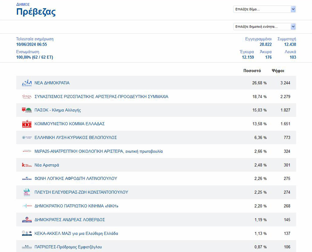The width and height of the screenshot is (312, 252).
Task: Click the Νέα Δημοκρατία party logo
Action: (x=27, y=83)
